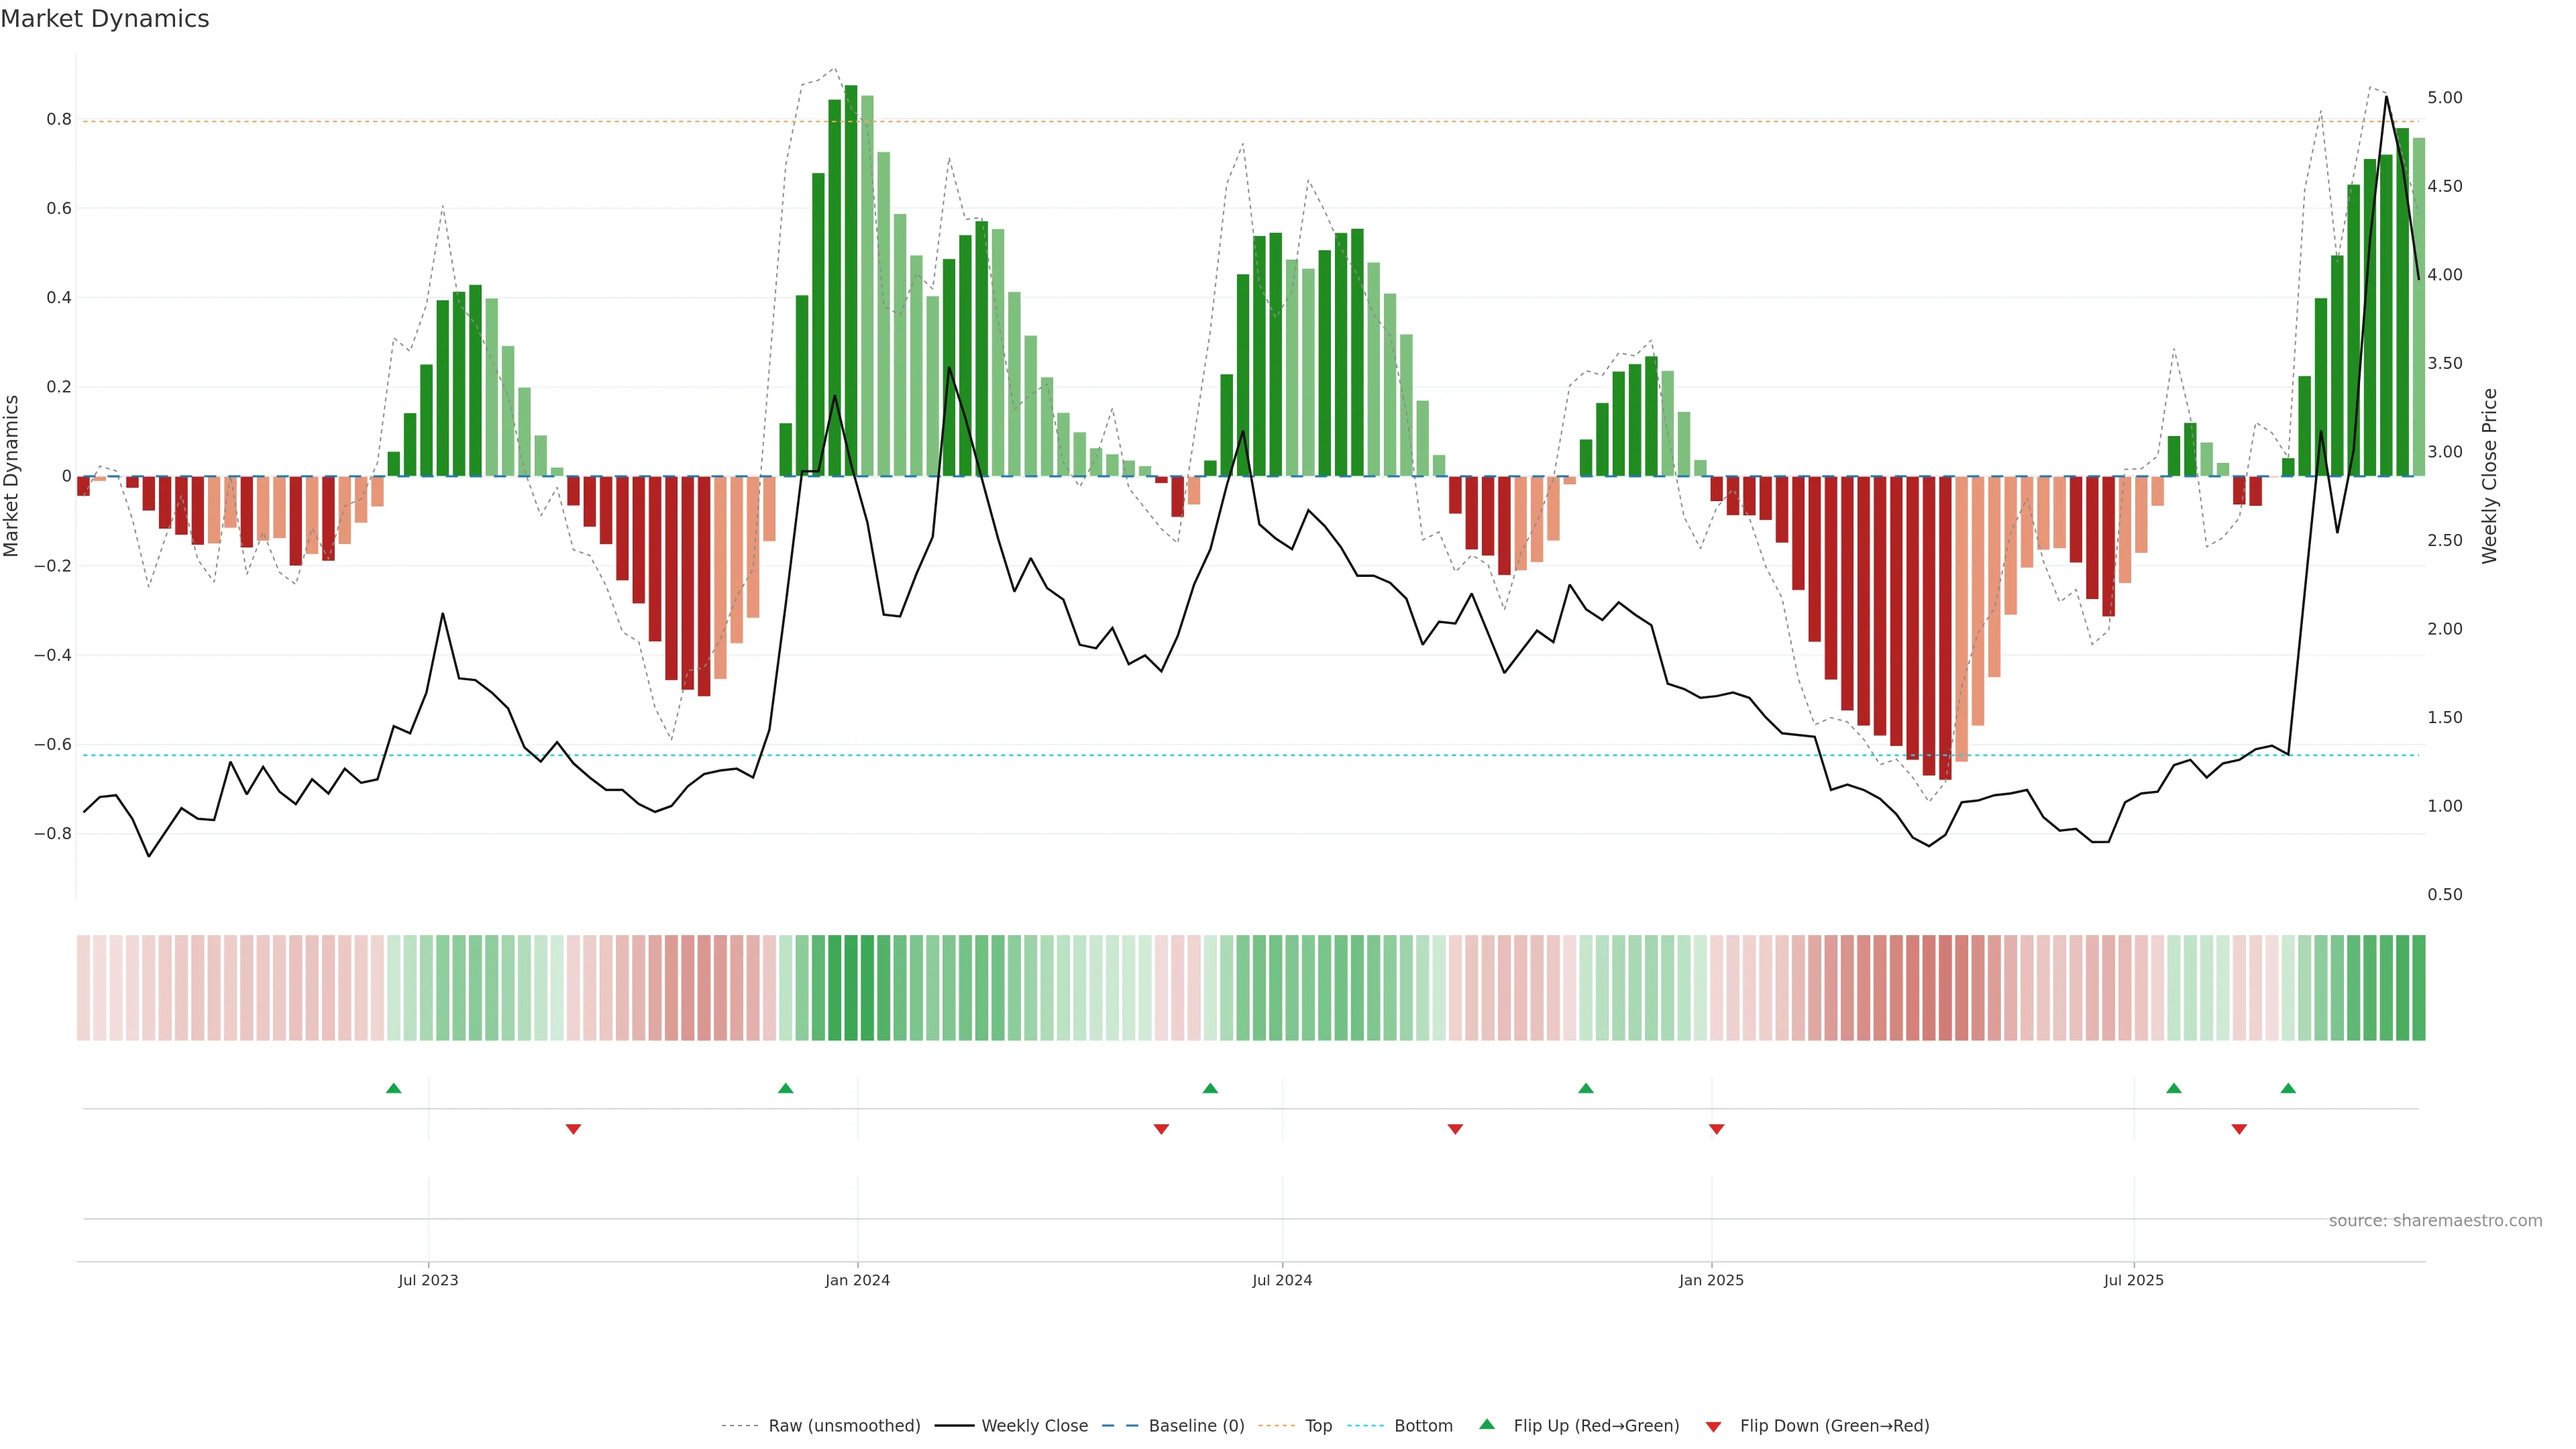This screenshot has height=1449, width=2576.
Task: Click the Jan 2024 x-axis label
Action: (857, 1280)
